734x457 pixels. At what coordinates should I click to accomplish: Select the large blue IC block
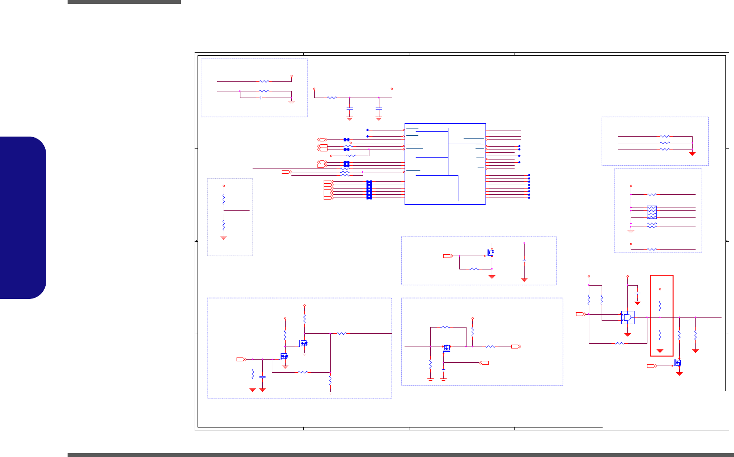[445, 164]
